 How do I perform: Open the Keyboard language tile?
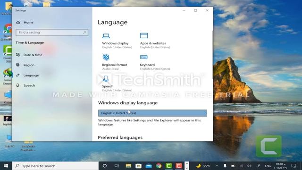click(155, 62)
